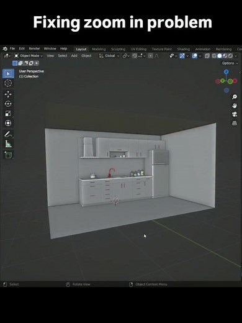Screen dimensions: 242x323
Task: Select the Scale tool
Action: click(8, 114)
